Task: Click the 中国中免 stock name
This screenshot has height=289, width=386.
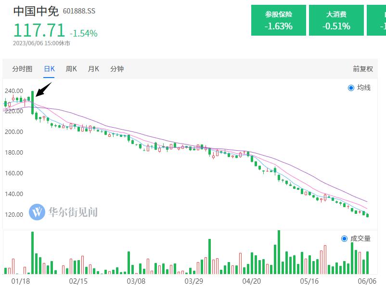Action: 36,12
